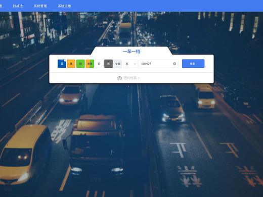Select the blue (蓝) license plate color
Screen dimensions: 263x197
(62, 64)
